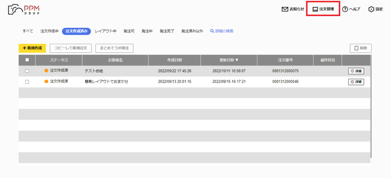Click the PPM クラウド logo
This screenshot has height=178, width=391.
pos(24,10)
